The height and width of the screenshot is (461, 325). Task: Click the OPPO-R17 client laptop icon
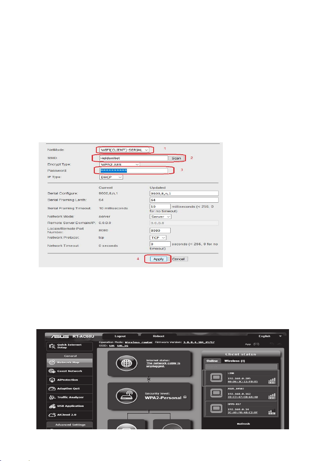tap(216, 408)
